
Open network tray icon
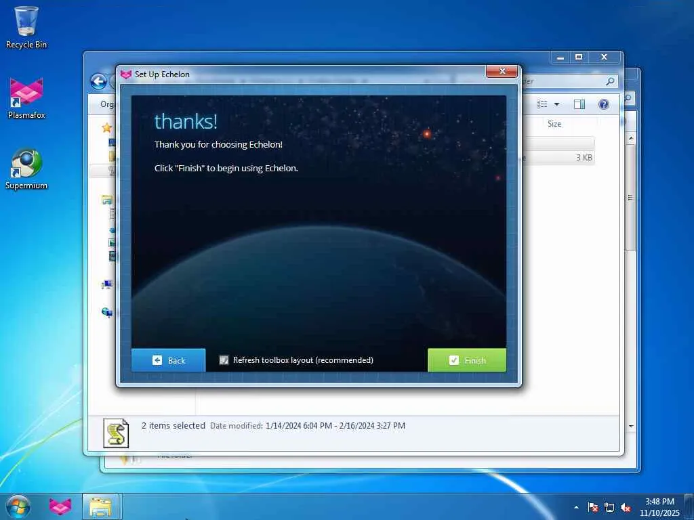click(x=609, y=507)
